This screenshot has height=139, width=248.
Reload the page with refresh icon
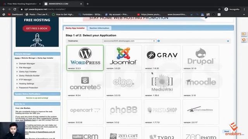15,9
